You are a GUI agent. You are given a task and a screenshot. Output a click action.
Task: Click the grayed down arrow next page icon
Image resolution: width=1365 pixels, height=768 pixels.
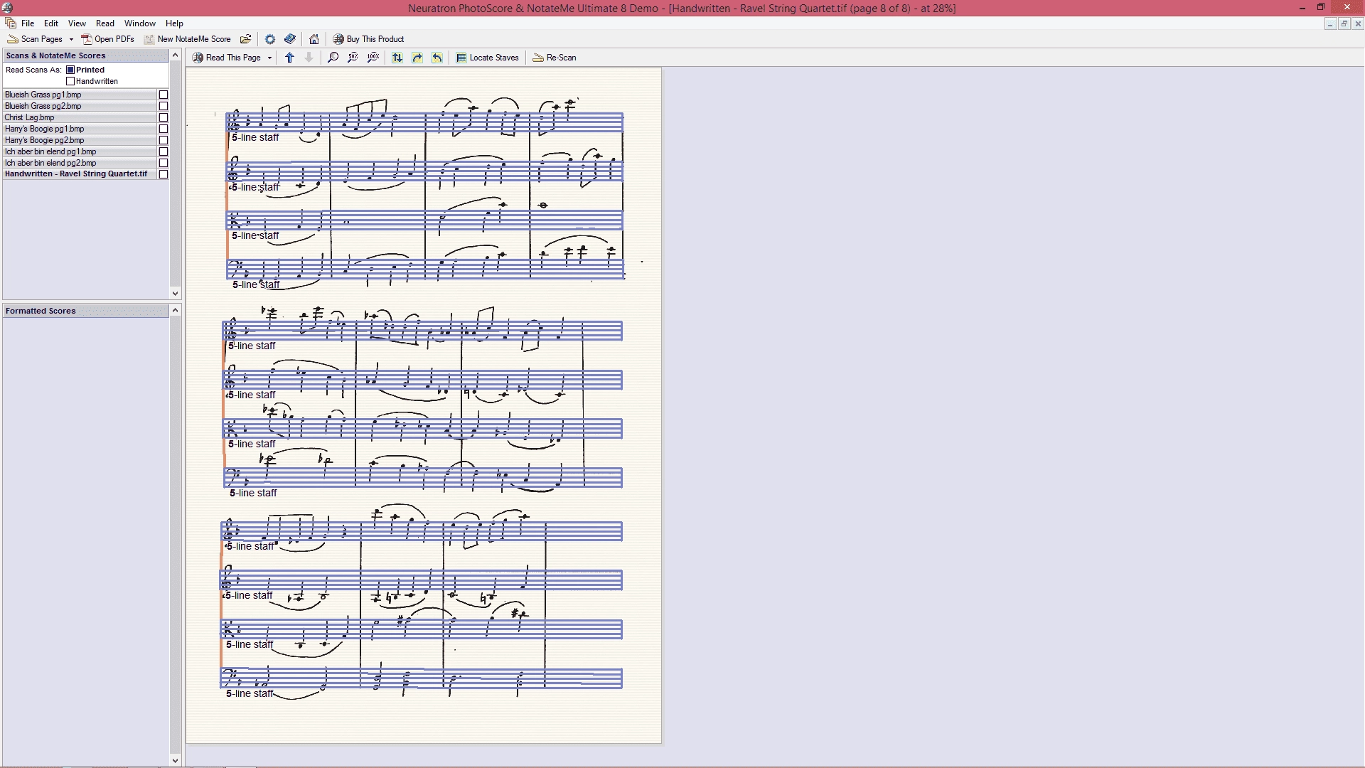point(309,58)
